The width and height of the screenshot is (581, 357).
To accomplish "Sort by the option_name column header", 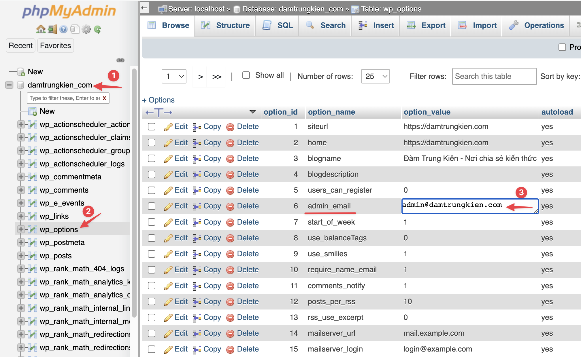I will (x=331, y=112).
